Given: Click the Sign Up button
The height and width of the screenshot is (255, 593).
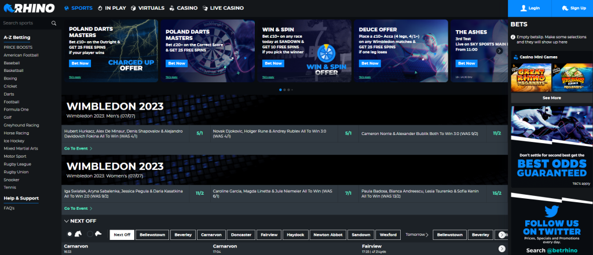Looking at the screenshot, I should click(573, 8).
